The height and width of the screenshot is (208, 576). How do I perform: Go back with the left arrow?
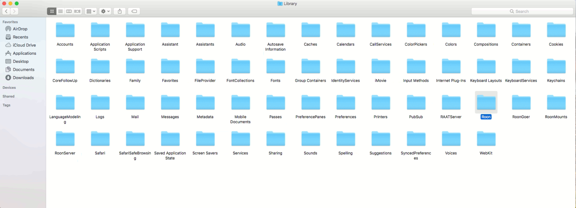(6, 11)
